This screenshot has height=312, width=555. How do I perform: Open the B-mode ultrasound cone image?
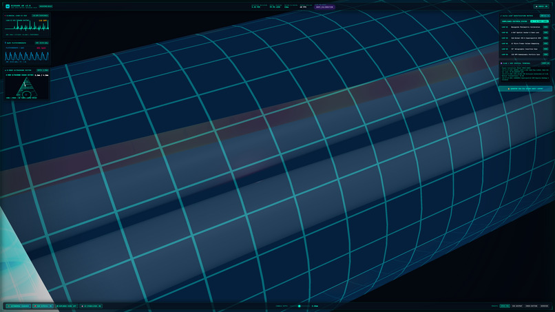(x=27, y=87)
